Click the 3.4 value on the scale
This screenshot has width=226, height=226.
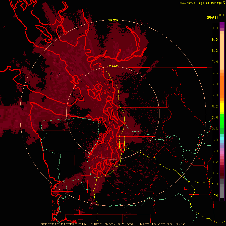click(x=215, y=118)
